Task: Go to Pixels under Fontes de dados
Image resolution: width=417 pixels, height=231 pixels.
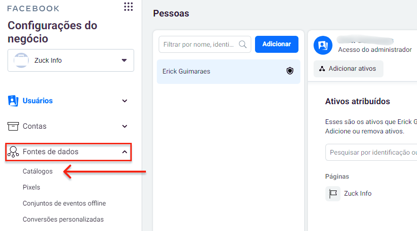Action: tap(32, 187)
